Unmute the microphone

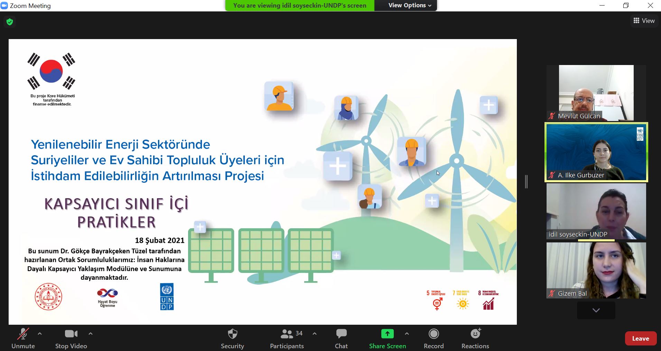(23, 339)
